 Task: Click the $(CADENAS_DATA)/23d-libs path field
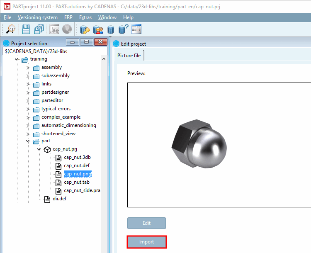55,51
